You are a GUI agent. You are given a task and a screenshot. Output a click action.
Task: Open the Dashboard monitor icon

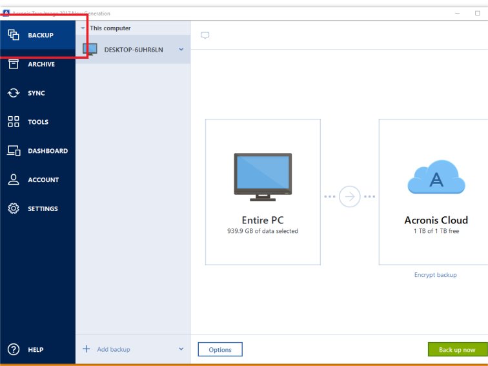point(14,151)
